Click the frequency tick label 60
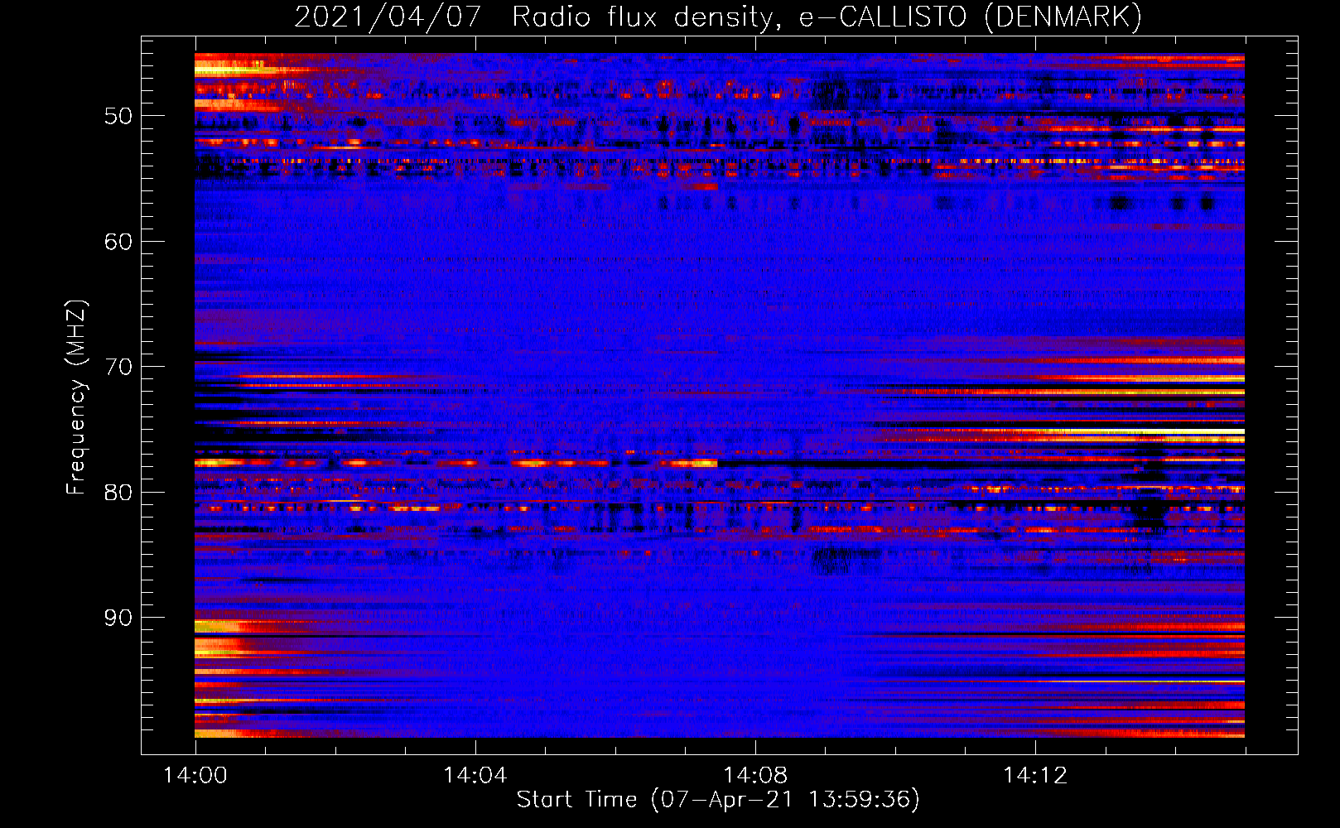1340x828 pixels. 118,242
